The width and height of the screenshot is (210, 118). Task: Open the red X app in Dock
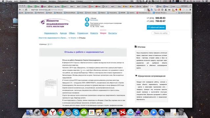pos(123,112)
